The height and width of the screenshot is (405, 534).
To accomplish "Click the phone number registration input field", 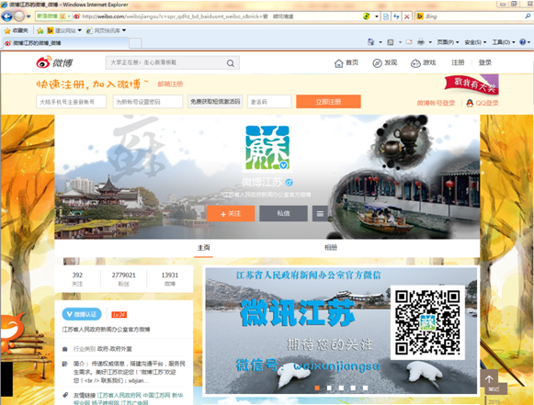I will [71, 102].
